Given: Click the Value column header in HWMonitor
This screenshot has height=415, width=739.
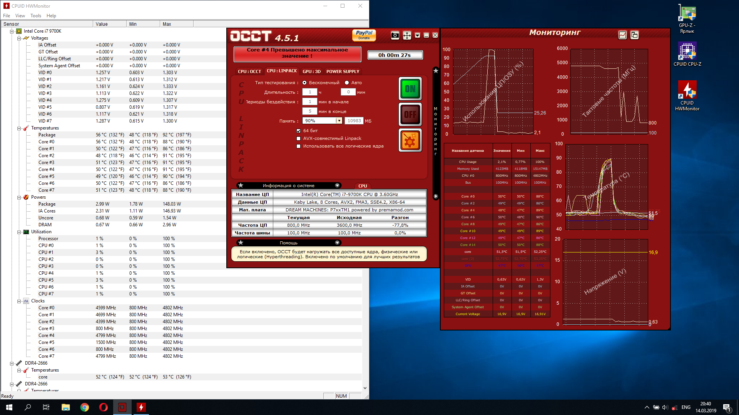Looking at the screenshot, I should pos(110,24).
